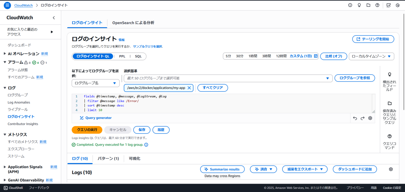Open ロググループ in the sidebar

pyautogui.click(x=18, y=95)
